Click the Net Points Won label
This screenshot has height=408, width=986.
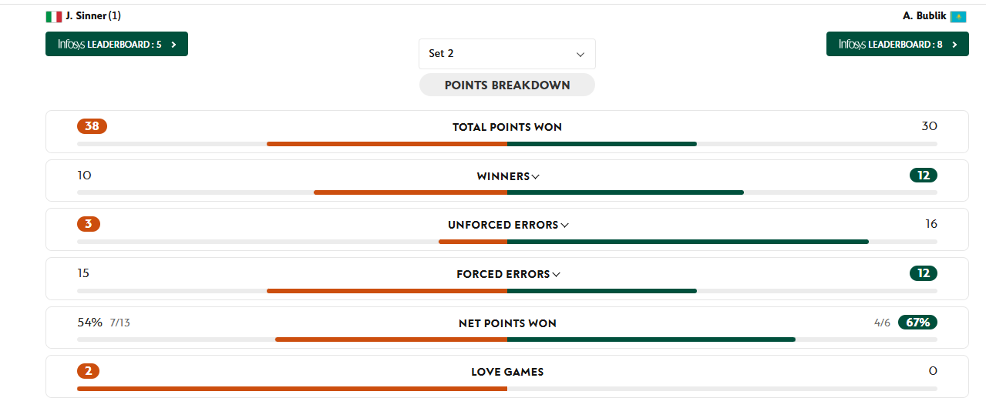pyautogui.click(x=506, y=323)
